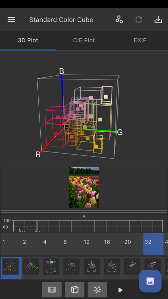The height and width of the screenshot is (299, 168).
Task: Select cluster count 20
Action: click(133, 243)
